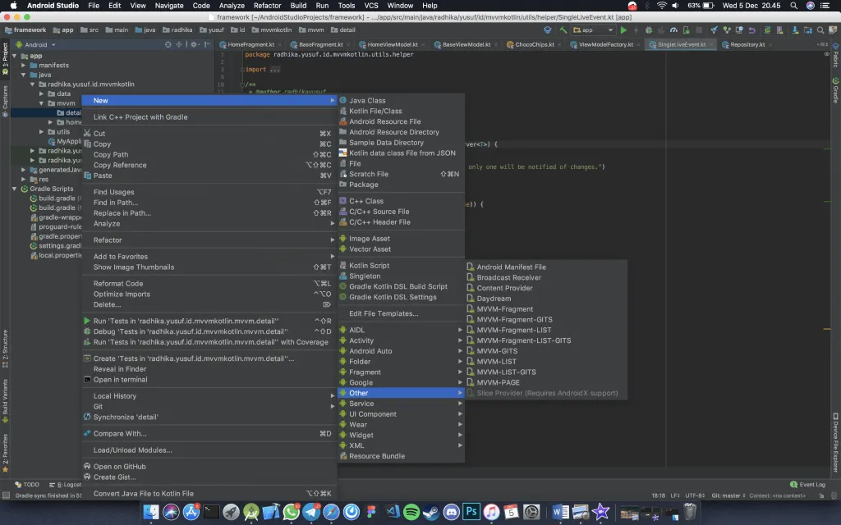Viewport: 841px width, 525px height.
Task: Click the Kotlin File/Class menu icon
Action: click(343, 111)
